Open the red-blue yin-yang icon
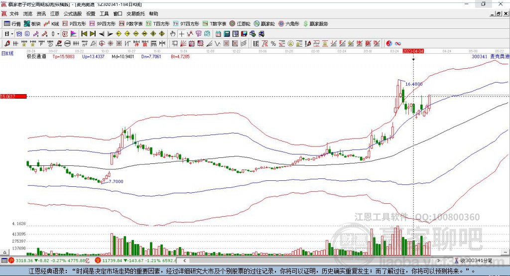This screenshot has height=276, width=510. click(x=389, y=43)
